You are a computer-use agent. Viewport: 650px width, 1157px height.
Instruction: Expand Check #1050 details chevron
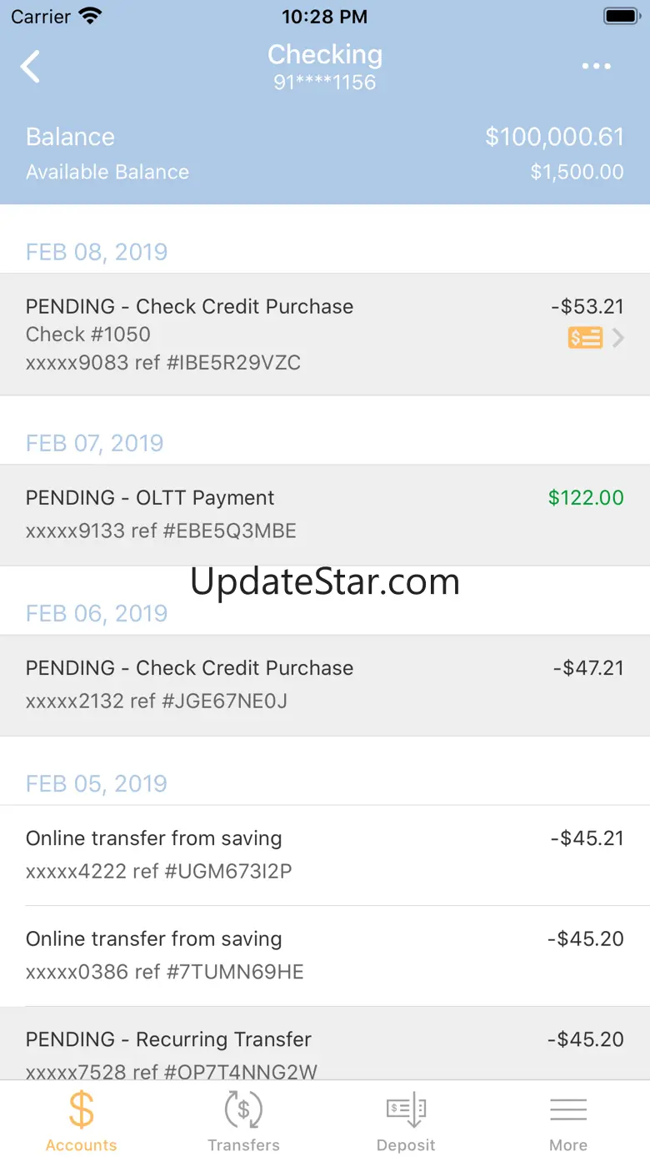[618, 338]
